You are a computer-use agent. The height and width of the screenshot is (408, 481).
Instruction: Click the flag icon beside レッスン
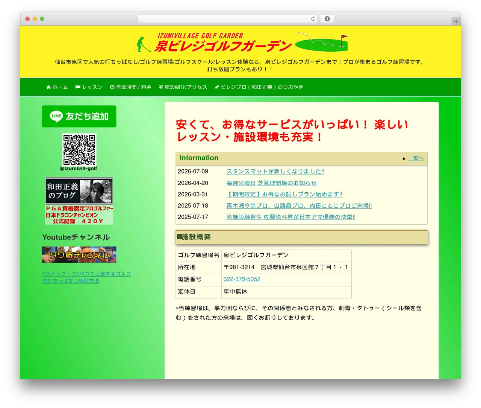tap(78, 87)
